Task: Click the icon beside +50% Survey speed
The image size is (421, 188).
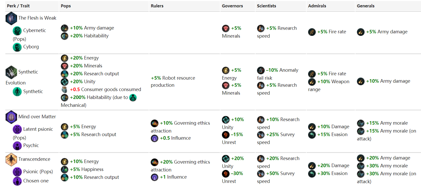Action: click(261, 173)
